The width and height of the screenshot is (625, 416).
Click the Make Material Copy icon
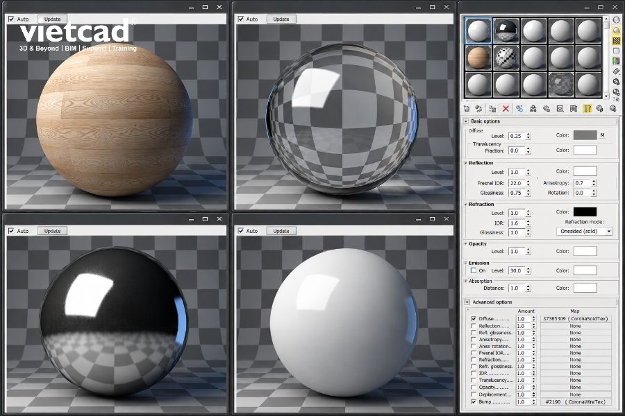coord(519,109)
